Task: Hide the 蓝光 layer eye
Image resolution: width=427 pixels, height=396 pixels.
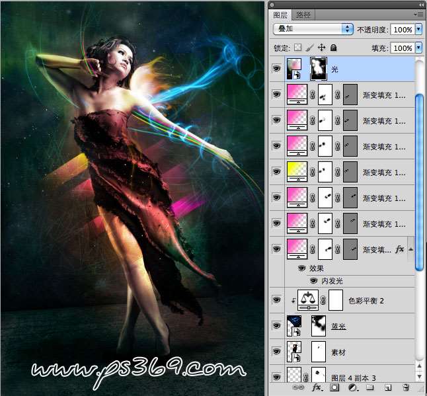Action: (x=277, y=326)
